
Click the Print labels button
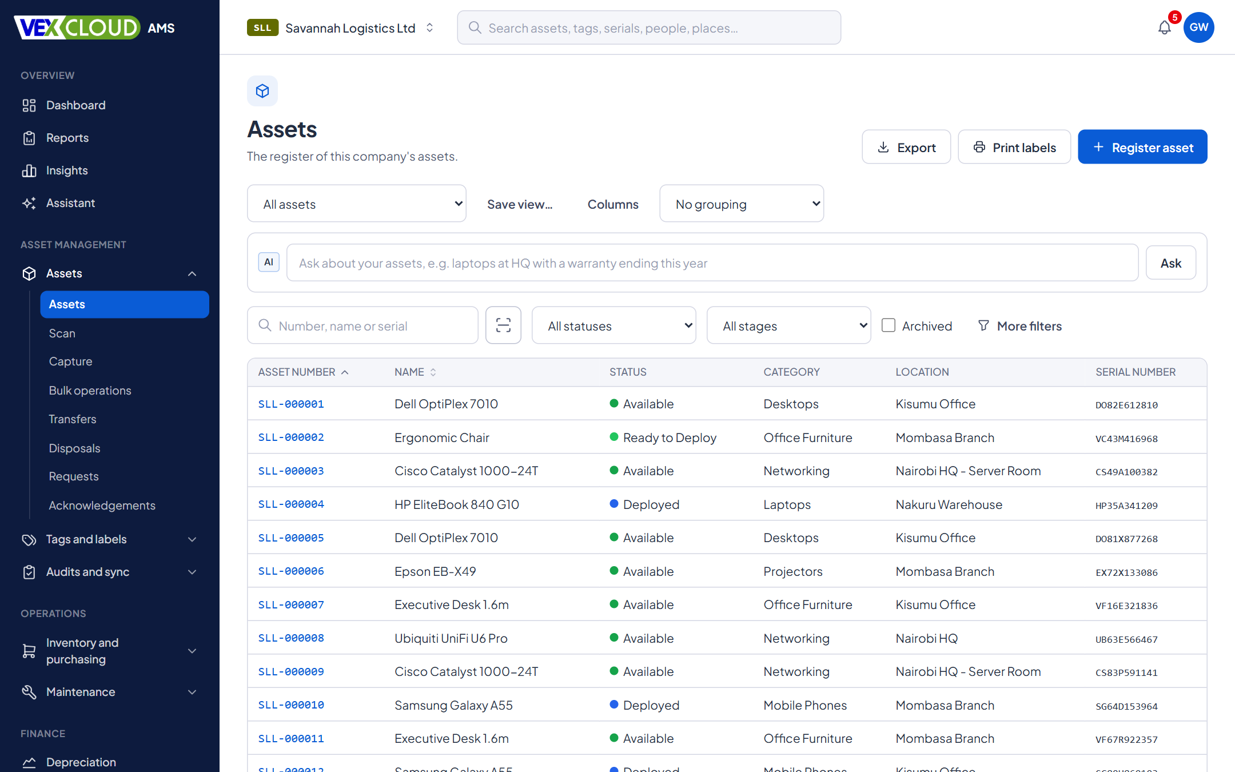pos(1014,147)
